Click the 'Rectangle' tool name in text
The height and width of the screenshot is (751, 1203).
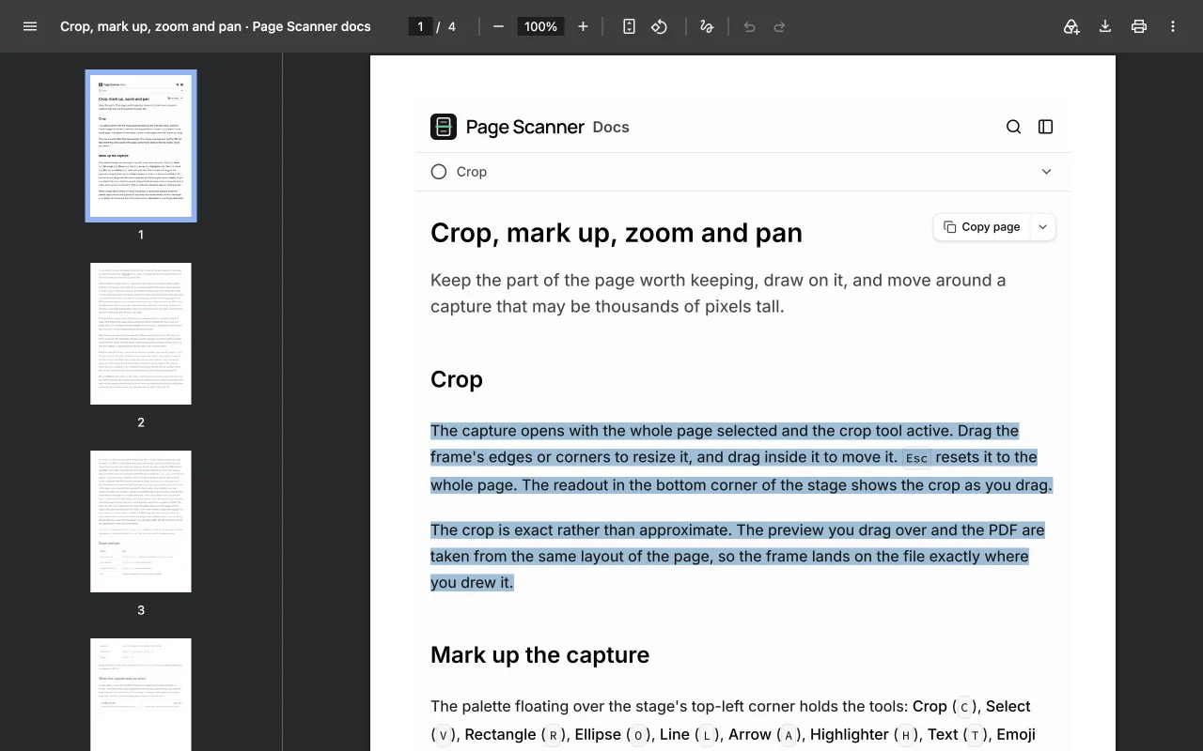pos(499,734)
